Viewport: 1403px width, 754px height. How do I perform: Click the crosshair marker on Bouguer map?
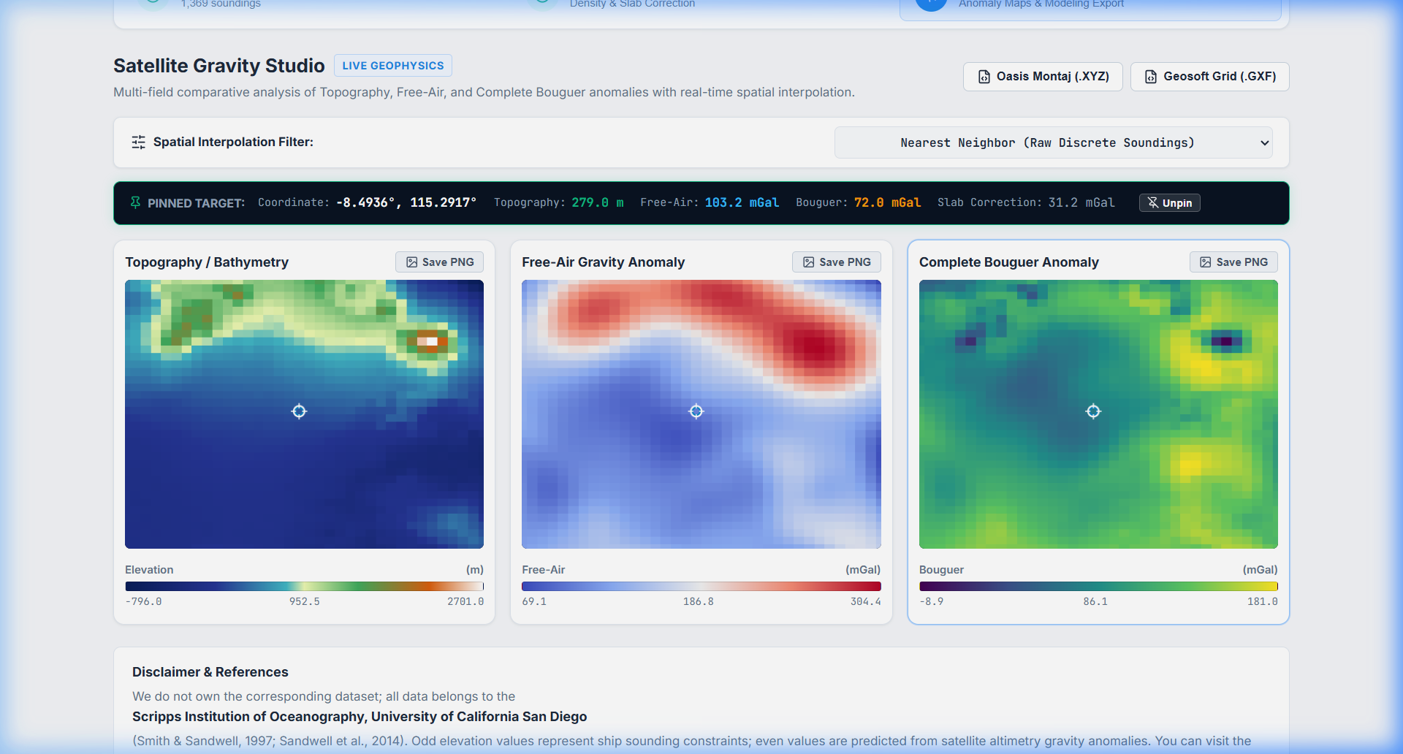click(x=1093, y=411)
